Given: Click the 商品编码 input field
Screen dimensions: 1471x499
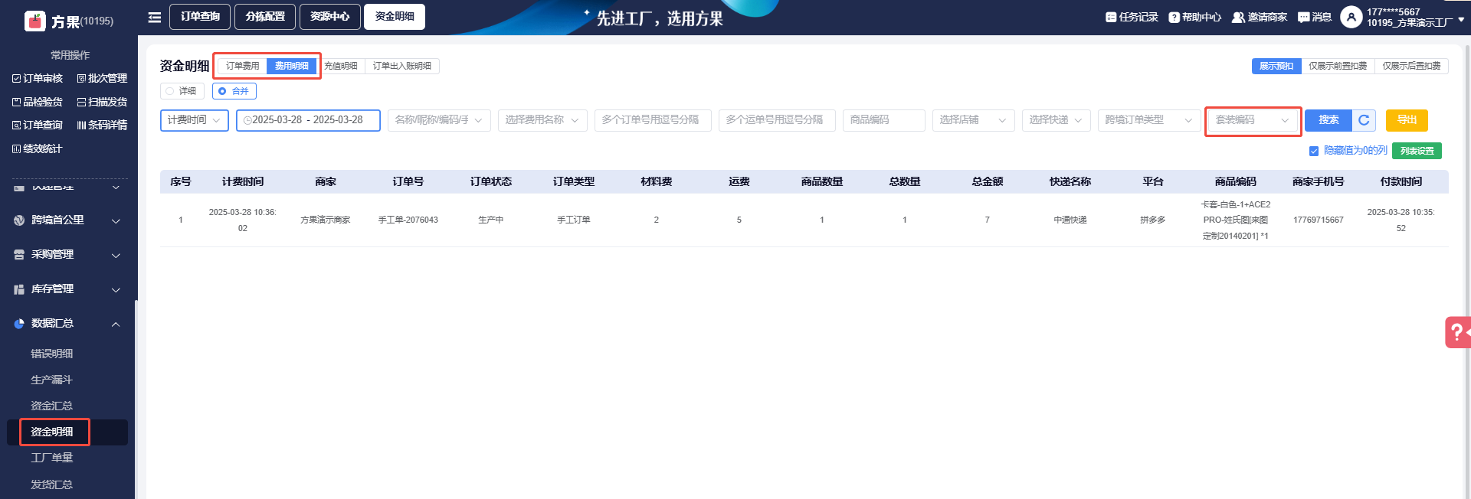Looking at the screenshot, I should click(884, 120).
